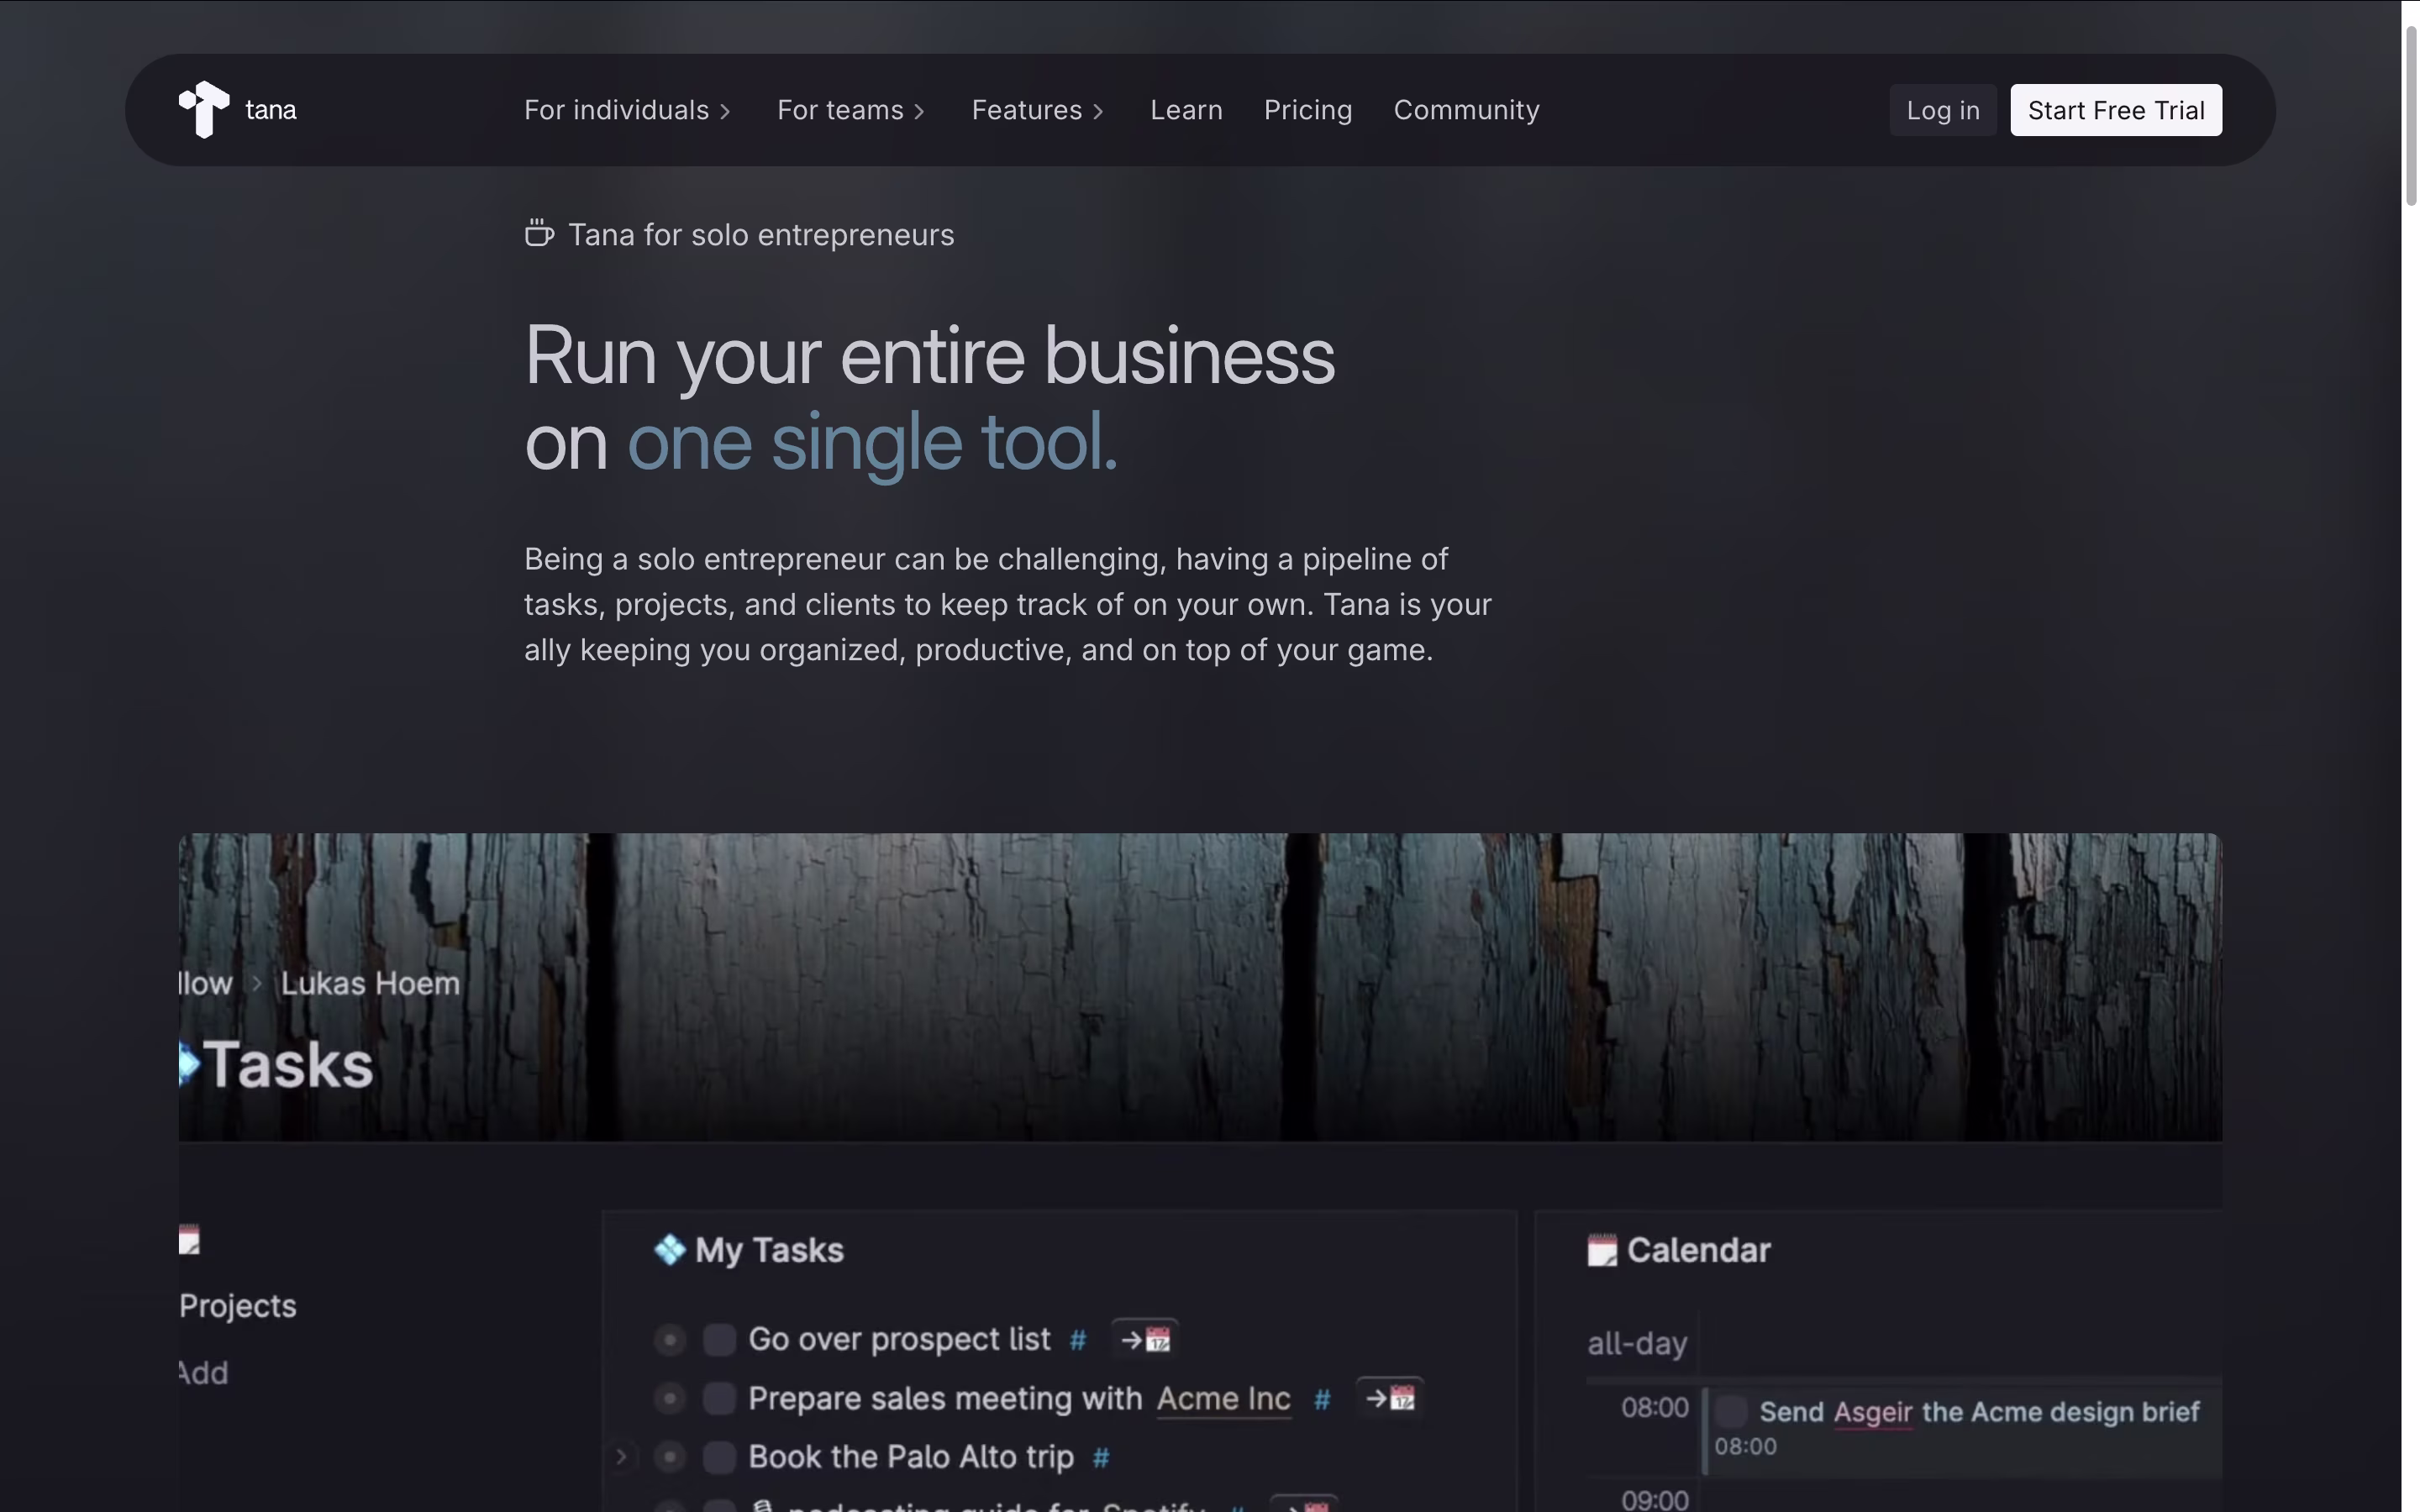Click Start Free Trial
The image size is (2420, 1512).
pyautogui.click(x=2116, y=110)
